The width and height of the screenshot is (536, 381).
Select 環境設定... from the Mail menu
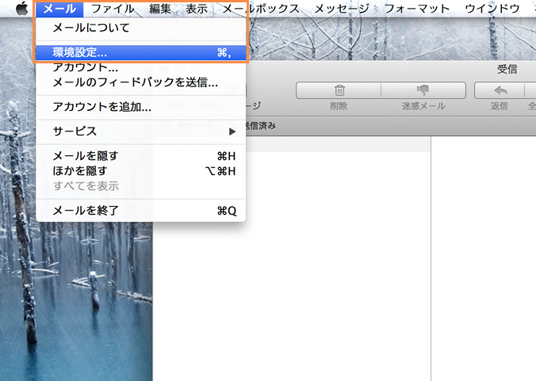pos(80,52)
